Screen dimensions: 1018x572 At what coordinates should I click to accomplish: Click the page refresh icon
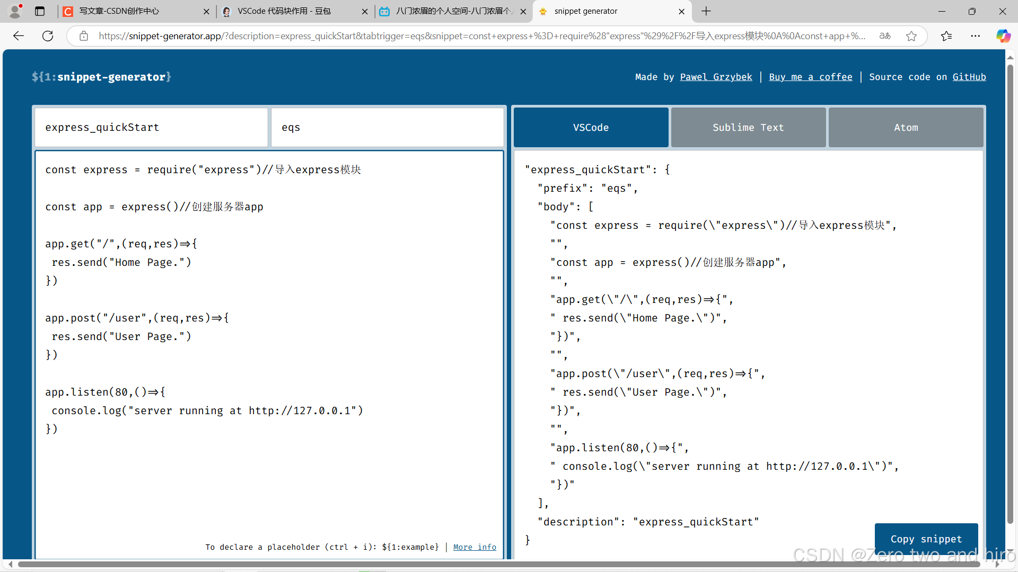click(x=48, y=36)
